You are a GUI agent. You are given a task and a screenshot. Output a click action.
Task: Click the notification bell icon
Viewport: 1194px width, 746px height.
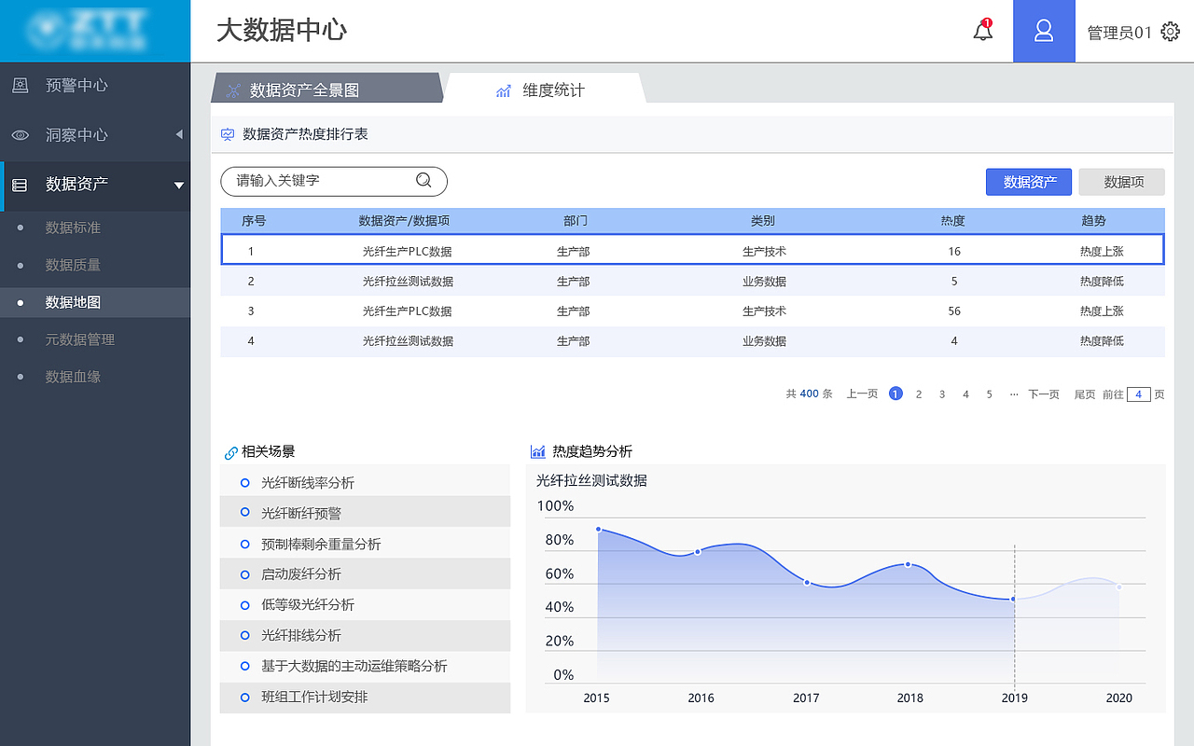point(982,31)
